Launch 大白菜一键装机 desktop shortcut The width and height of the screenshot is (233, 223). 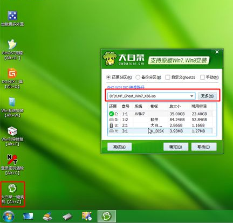pyautogui.click(x=12, y=194)
